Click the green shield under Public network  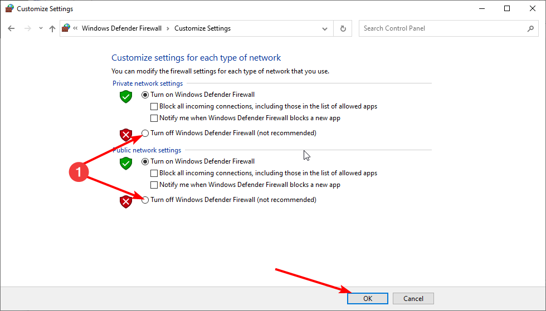pos(126,163)
